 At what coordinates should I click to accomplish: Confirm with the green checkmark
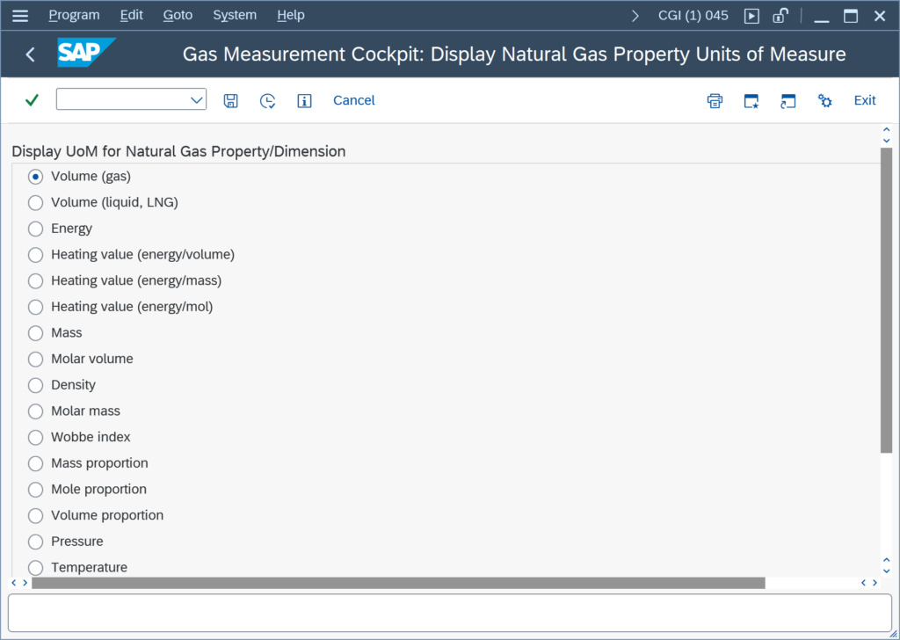[x=32, y=100]
